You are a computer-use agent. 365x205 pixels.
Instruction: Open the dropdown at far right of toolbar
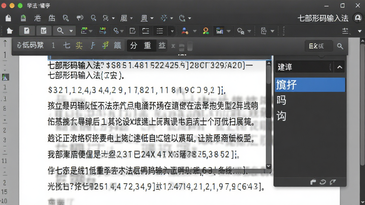click(360, 31)
